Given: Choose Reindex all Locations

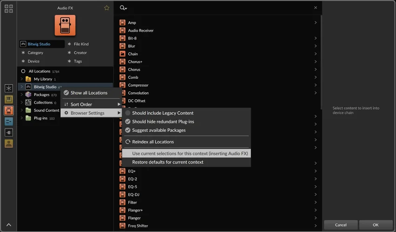Looking at the screenshot, I should 187,142.
